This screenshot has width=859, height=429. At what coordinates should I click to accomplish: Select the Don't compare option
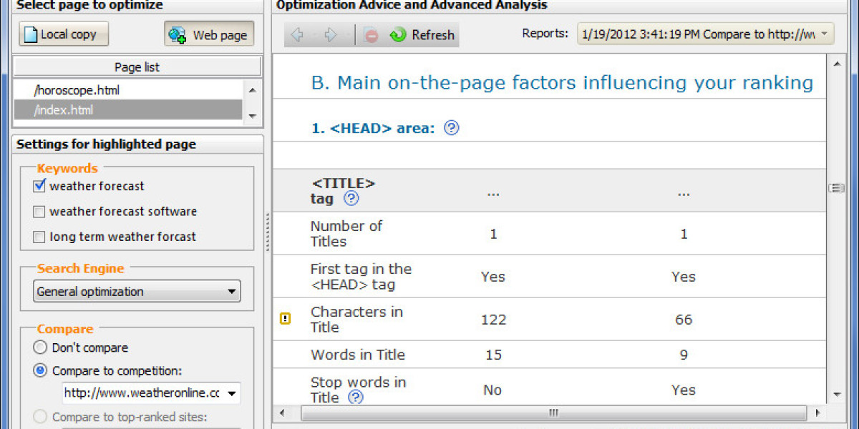41,347
